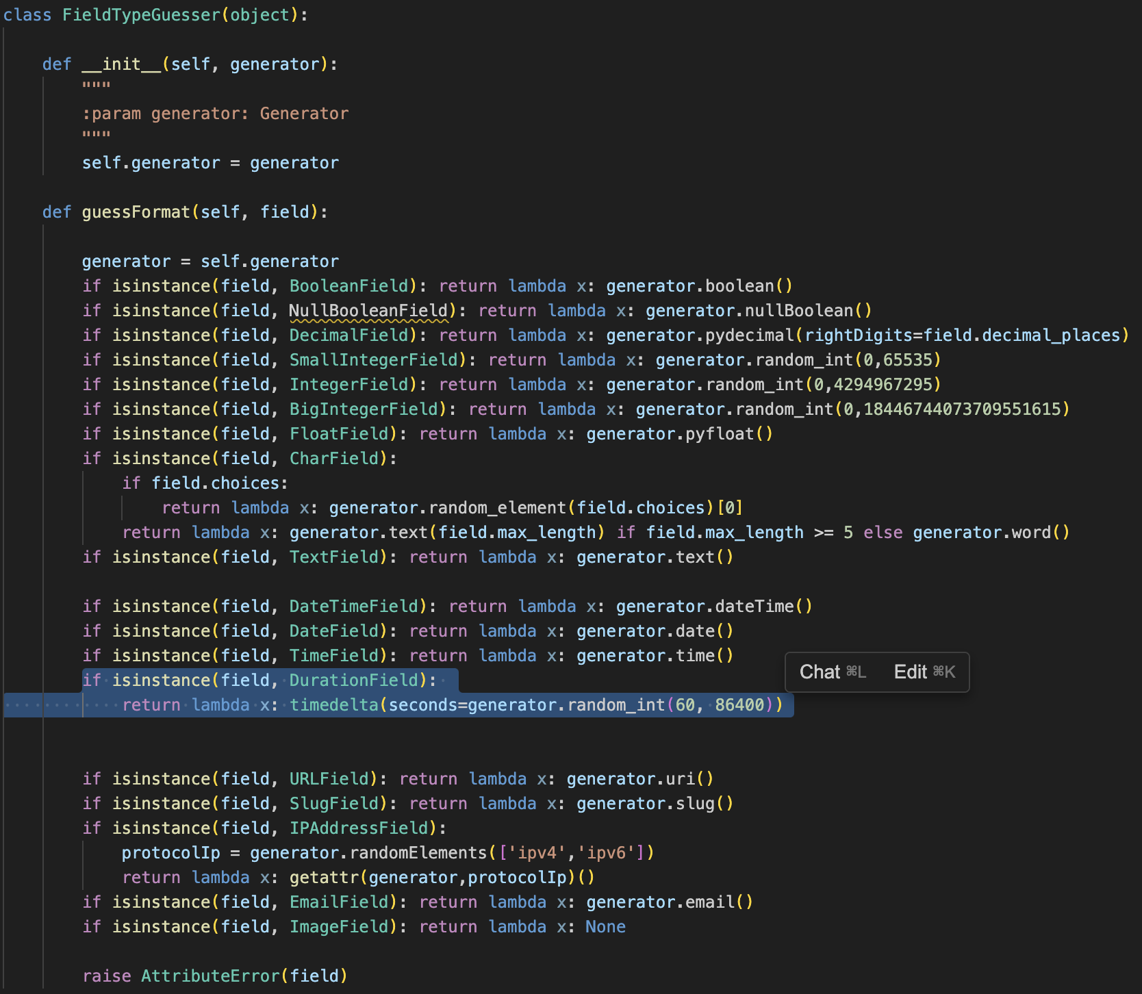Click generator.slug() call

[655, 804]
